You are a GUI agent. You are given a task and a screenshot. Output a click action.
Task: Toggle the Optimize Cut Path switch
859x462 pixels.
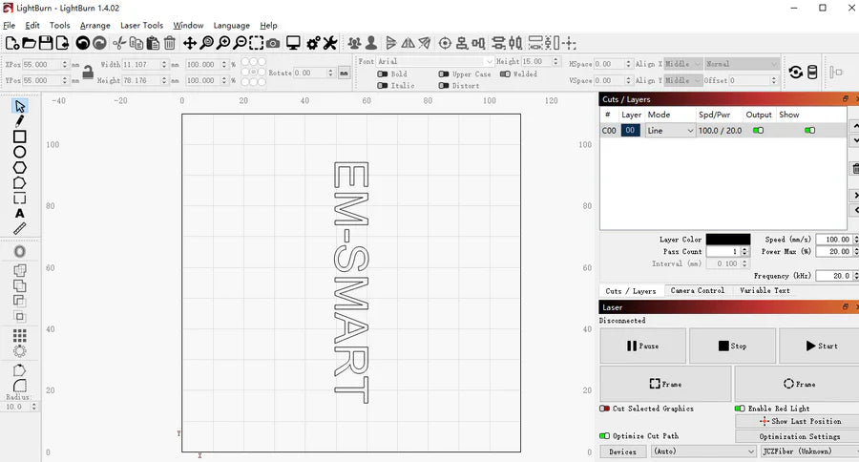point(605,435)
